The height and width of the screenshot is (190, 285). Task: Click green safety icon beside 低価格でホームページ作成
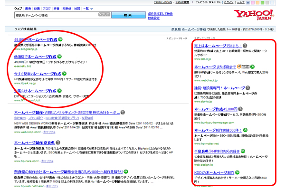59,57
